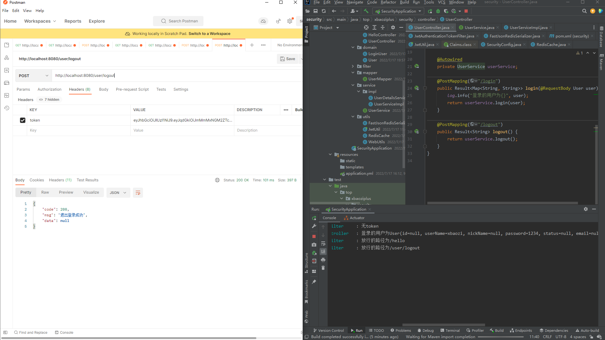Uncheck the token header checkbox
605x340 pixels.
(x=23, y=120)
